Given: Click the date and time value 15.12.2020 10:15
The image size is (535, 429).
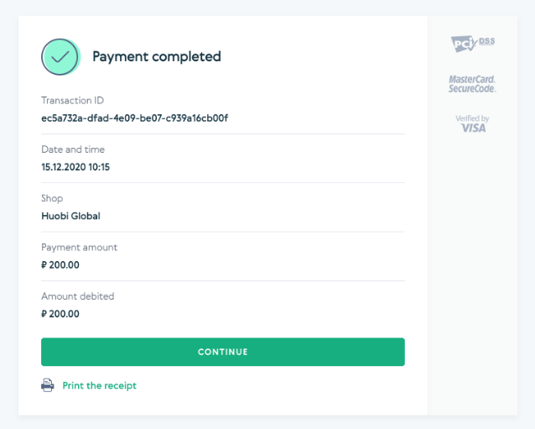Looking at the screenshot, I should point(75,167).
